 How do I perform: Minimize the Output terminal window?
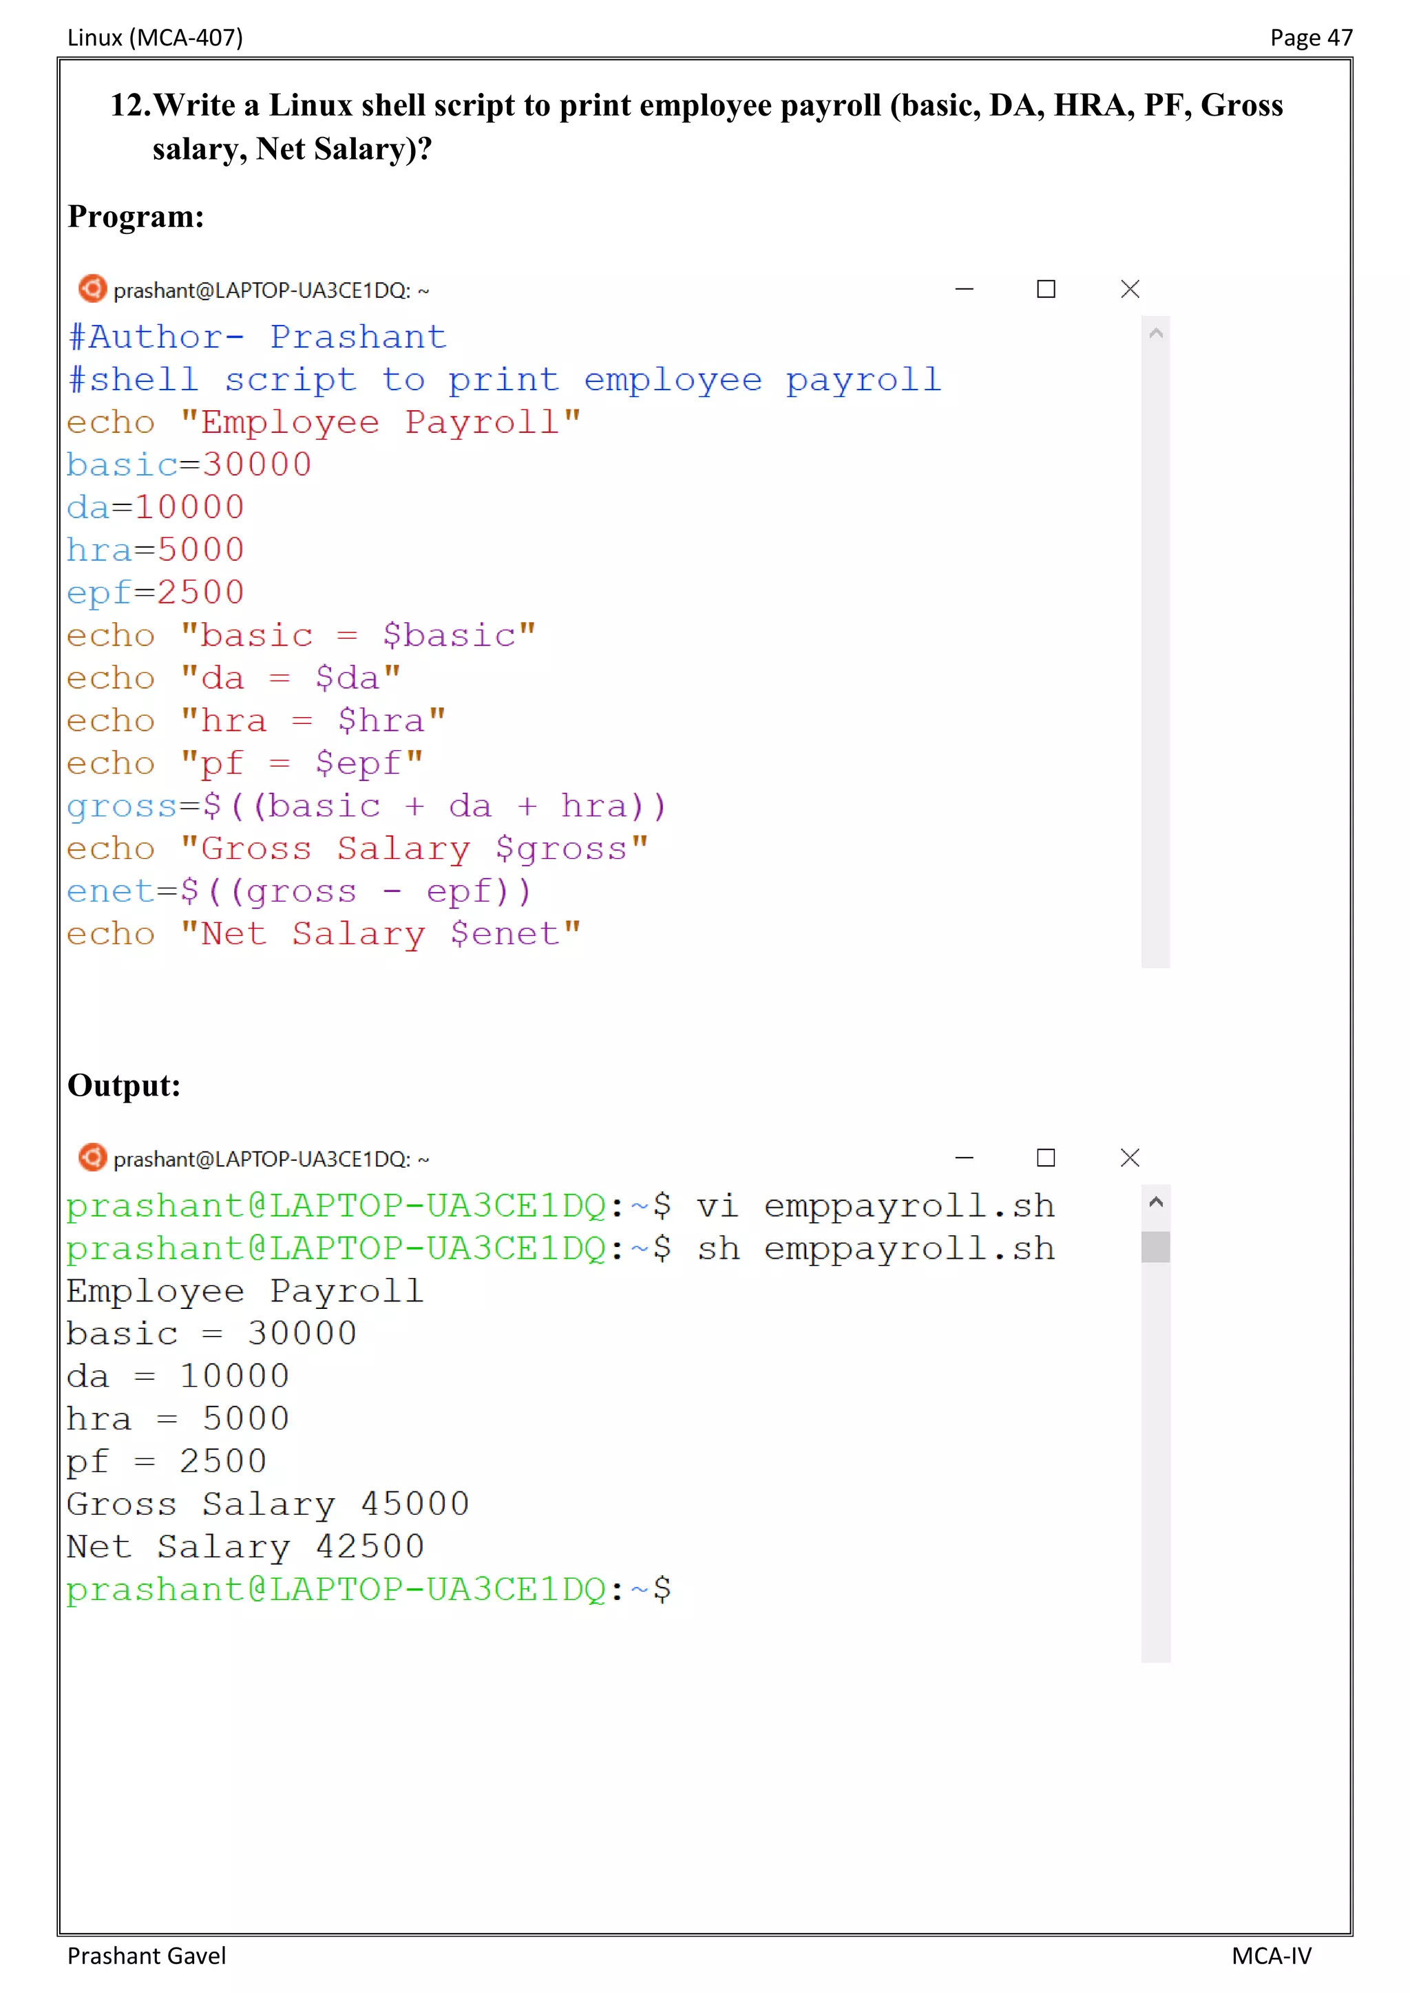tap(964, 1158)
